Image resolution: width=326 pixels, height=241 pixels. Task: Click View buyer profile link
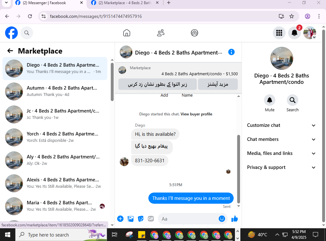pyautogui.click(x=196, y=114)
